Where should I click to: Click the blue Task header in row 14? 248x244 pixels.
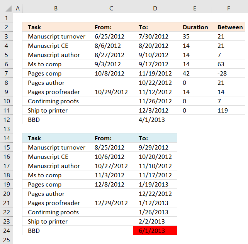(56, 138)
